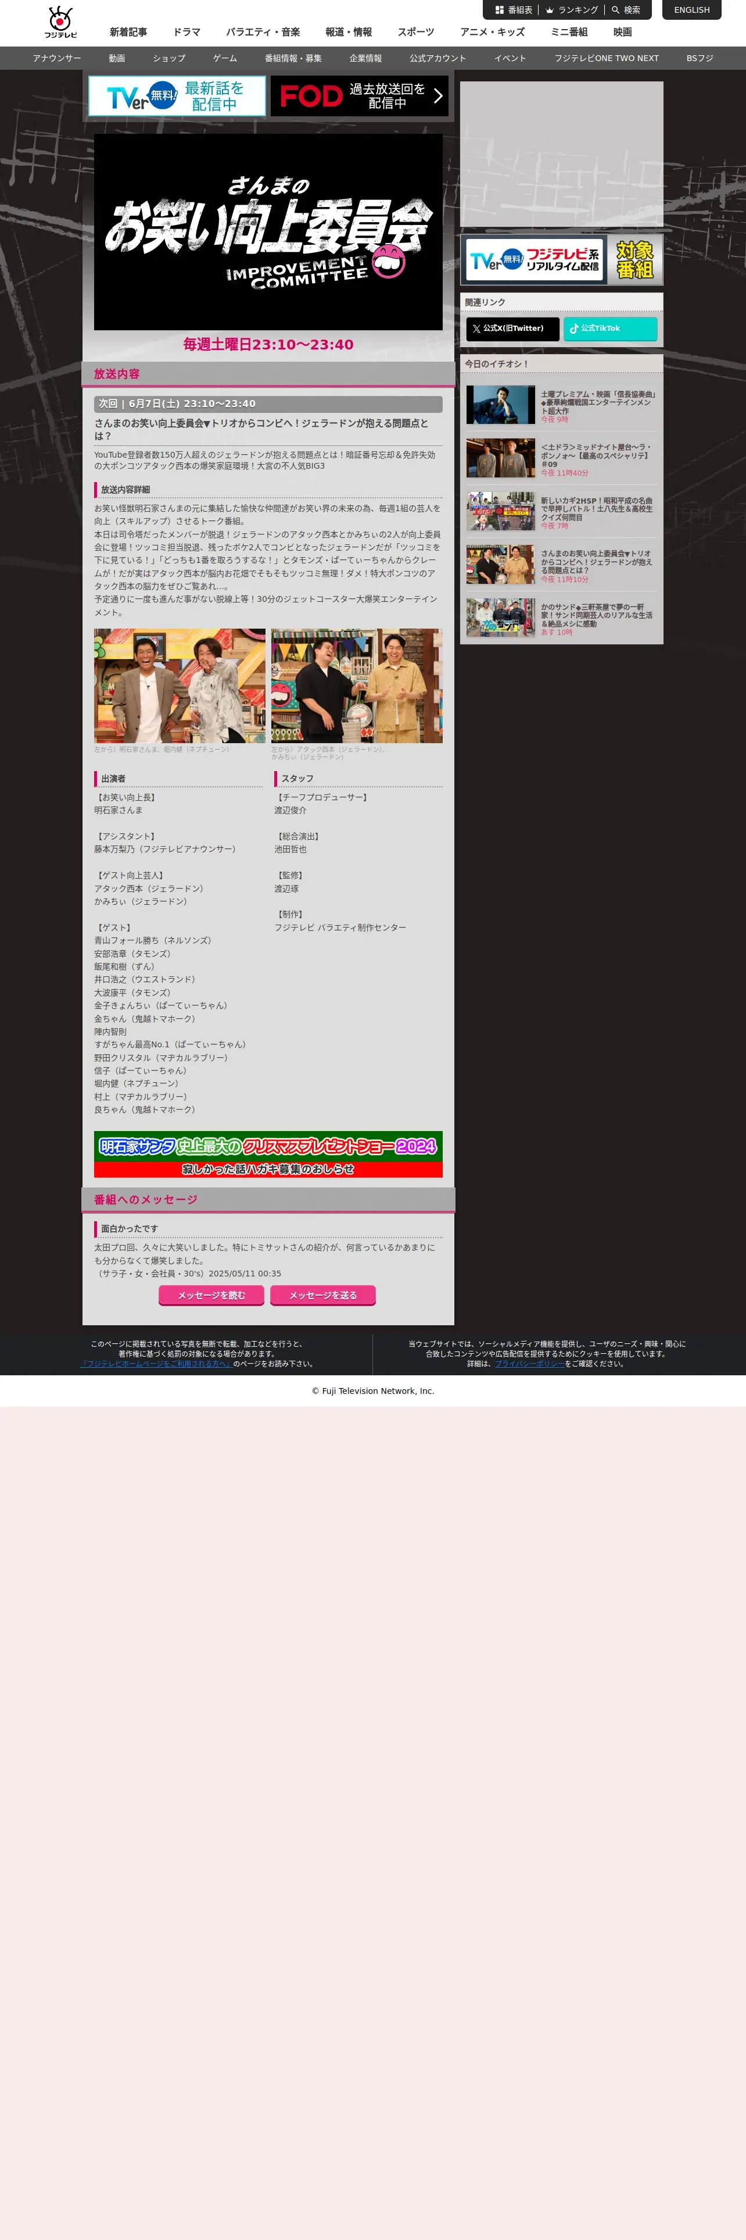This screenshot has width=746, height=2240.
Task: Open ドラマ menu item
Action: [186, 32]
